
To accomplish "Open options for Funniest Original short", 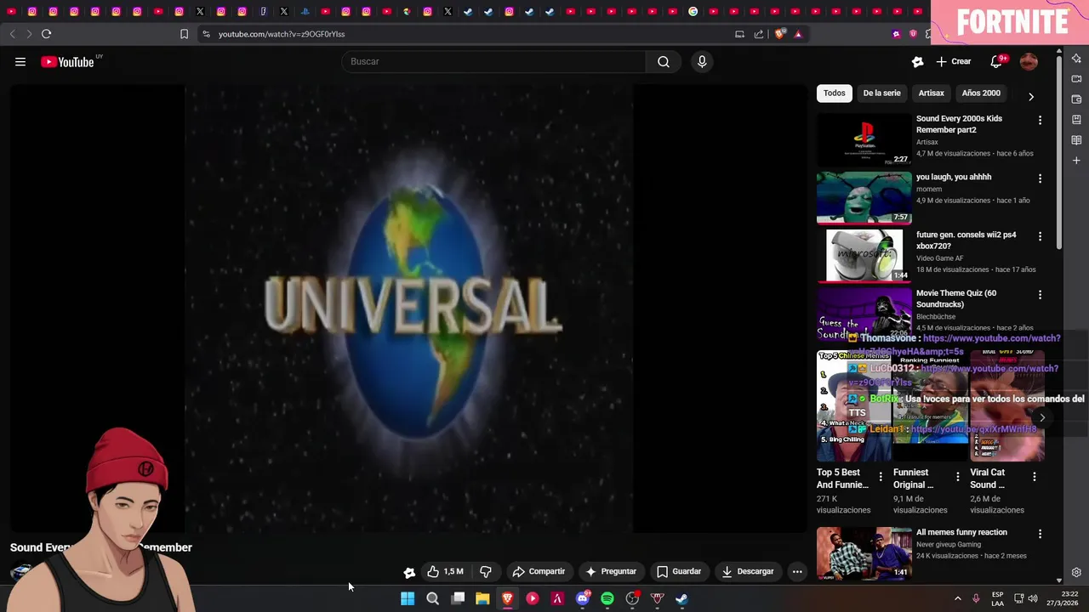I will click(x=958, y=477).
